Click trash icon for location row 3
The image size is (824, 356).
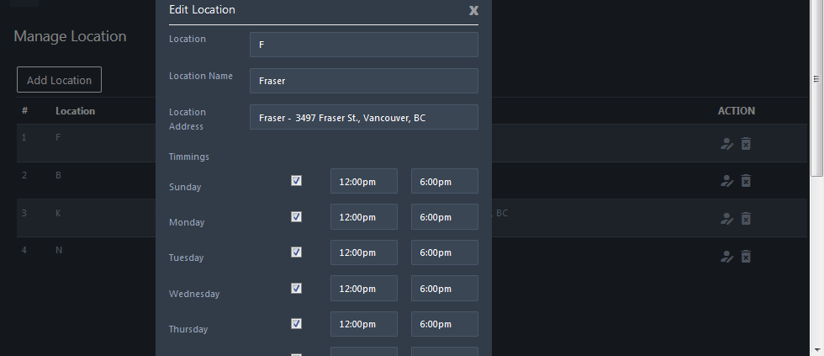tap(746, 219)
